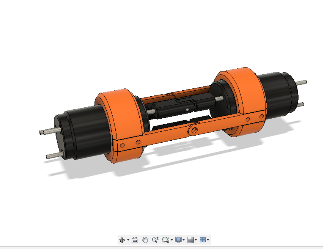Expand the Display Settings dropdown arrow
323x249 pixels.
(x=183, y=240)
